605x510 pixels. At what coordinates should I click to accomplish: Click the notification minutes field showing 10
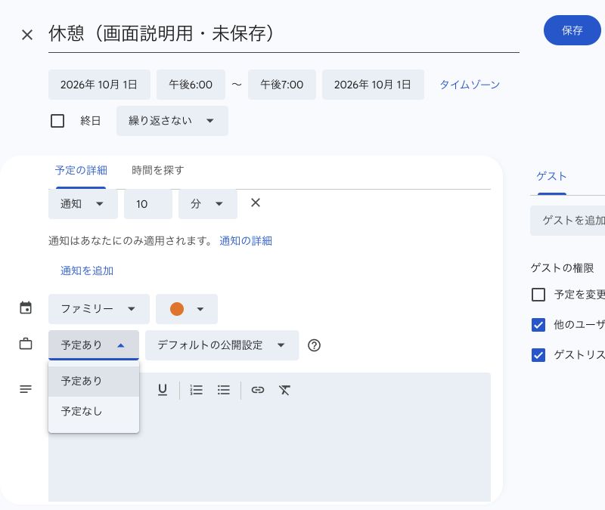148,204
